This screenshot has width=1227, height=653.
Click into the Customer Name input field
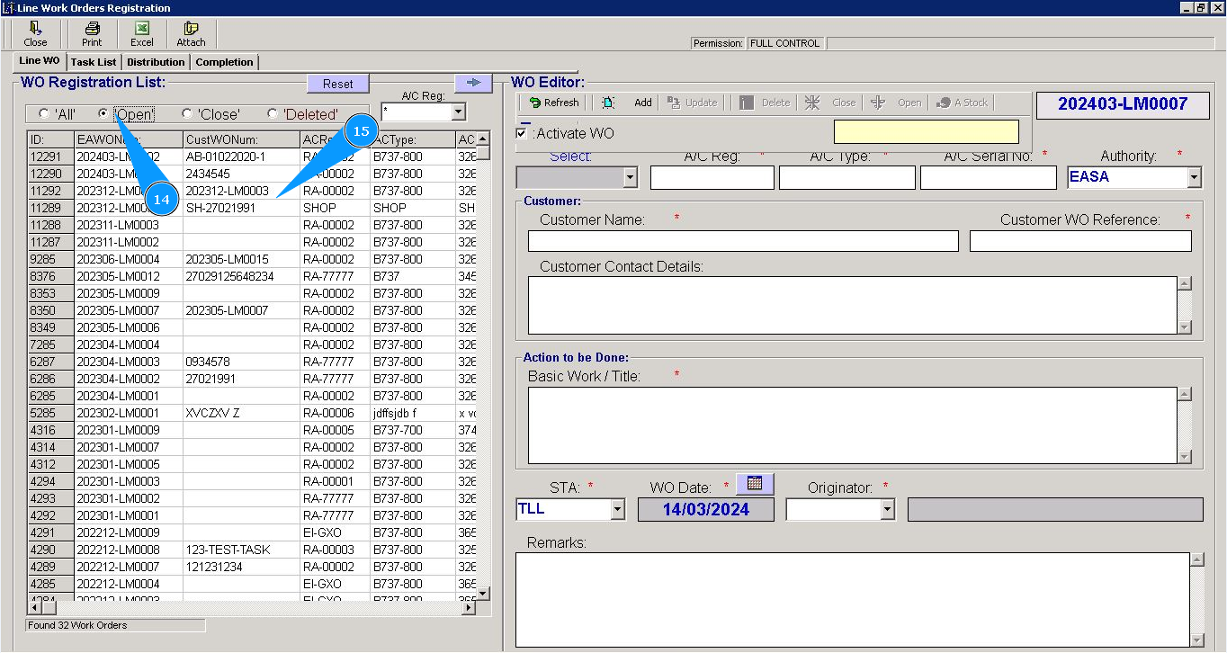coord(742,241)
